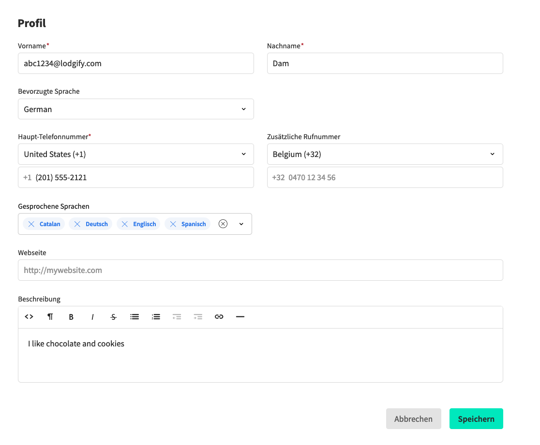Image resolution: width=540 pixels, height=445 pixels.
Task: Click the Abbrechen button
Action: click(413, 419)
